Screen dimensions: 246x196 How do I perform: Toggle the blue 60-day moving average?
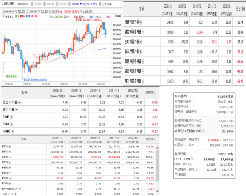pyautogui.click(x=28, y=16)
